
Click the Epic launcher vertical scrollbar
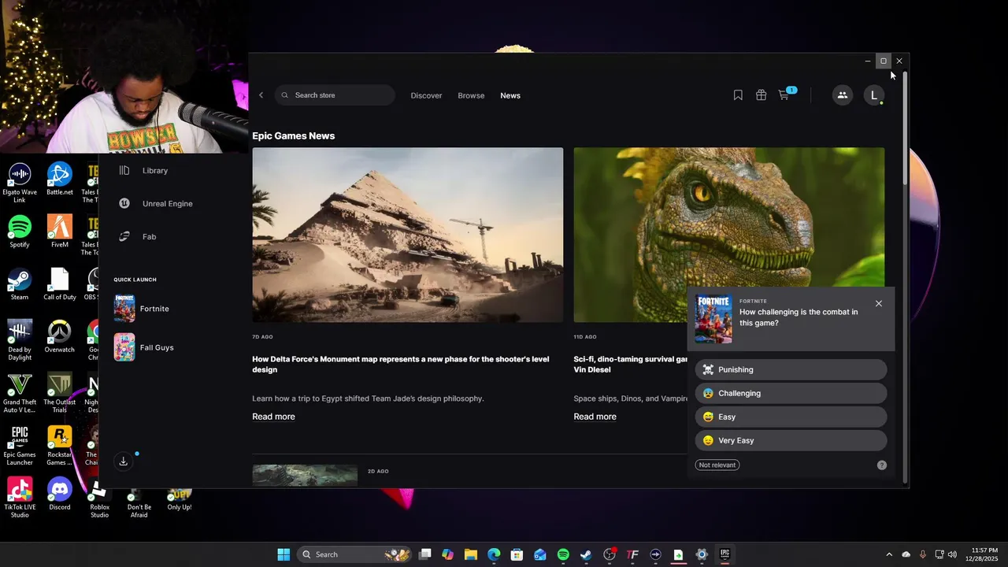[x=905, y=128]
